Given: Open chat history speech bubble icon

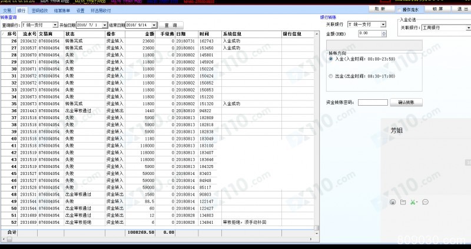Looking at the screenshot, I should click(425, 202).
